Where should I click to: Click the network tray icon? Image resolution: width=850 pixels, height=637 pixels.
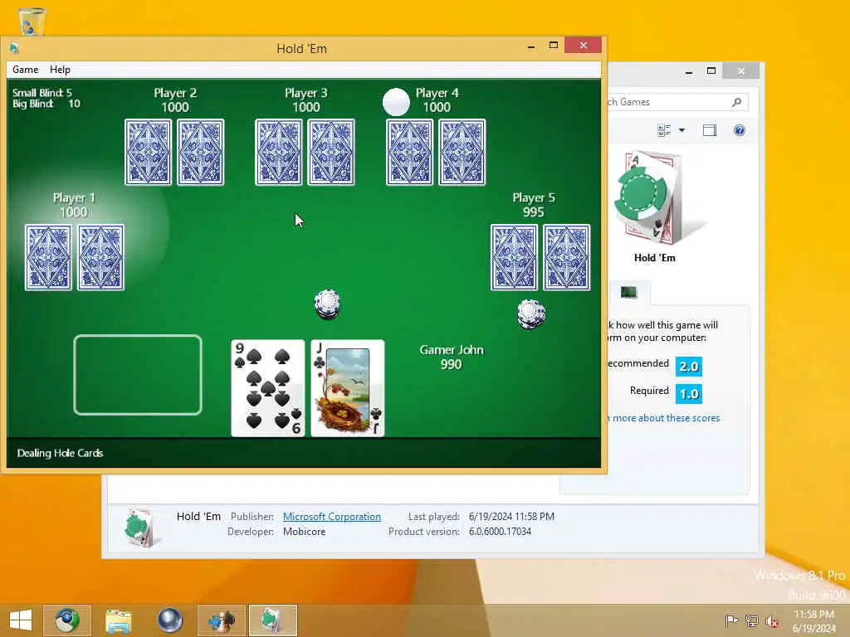[x=751, y=620]
